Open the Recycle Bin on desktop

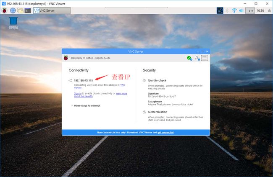pyautogui.click(x=13, y=21)
